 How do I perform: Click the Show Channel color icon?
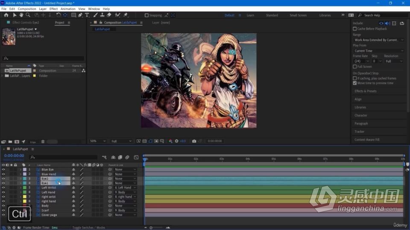click(x=170, y=141)
